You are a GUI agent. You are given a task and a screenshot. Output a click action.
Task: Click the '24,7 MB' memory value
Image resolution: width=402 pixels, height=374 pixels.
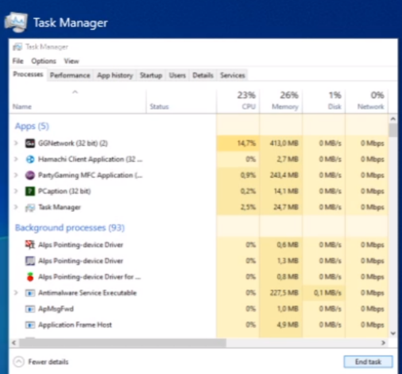[285, 207]
